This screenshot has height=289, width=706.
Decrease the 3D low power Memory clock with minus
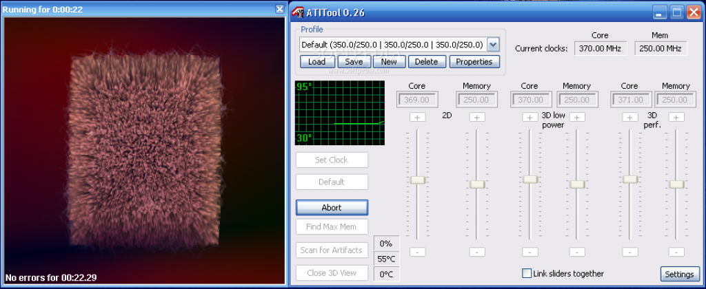[577, 252]
